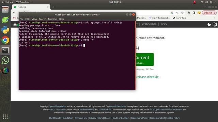The image size is (218, 122).
Task: Launch the green leaf app in dock
Action: click(5, 20)
